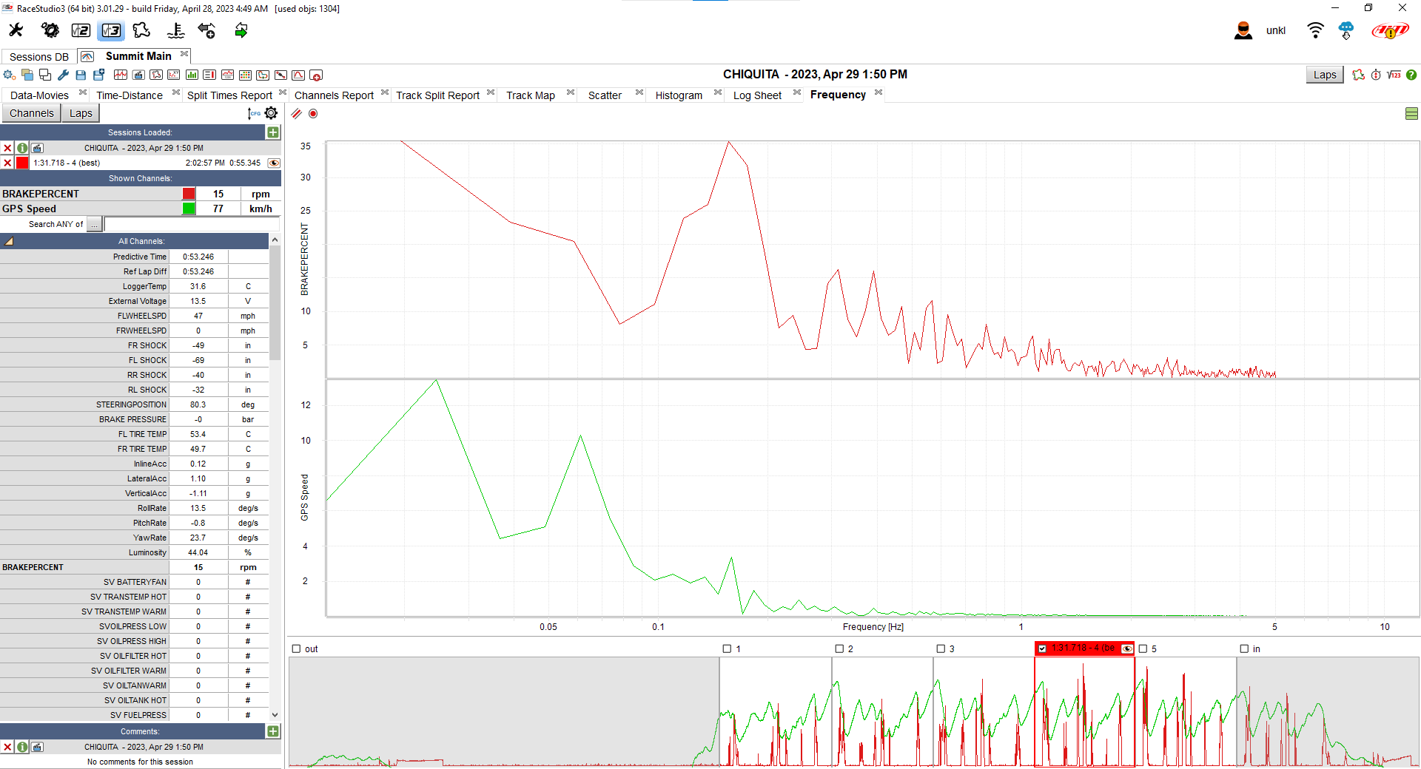Click the Channels button in left panel
1421x769 pixels.
tap(31, 113)
